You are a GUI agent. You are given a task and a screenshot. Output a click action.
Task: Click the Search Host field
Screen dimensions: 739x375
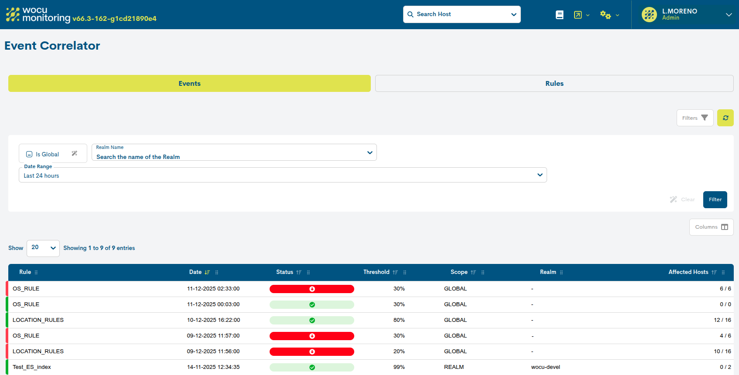(461, 14)
